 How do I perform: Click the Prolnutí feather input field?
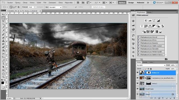[31, 7]
